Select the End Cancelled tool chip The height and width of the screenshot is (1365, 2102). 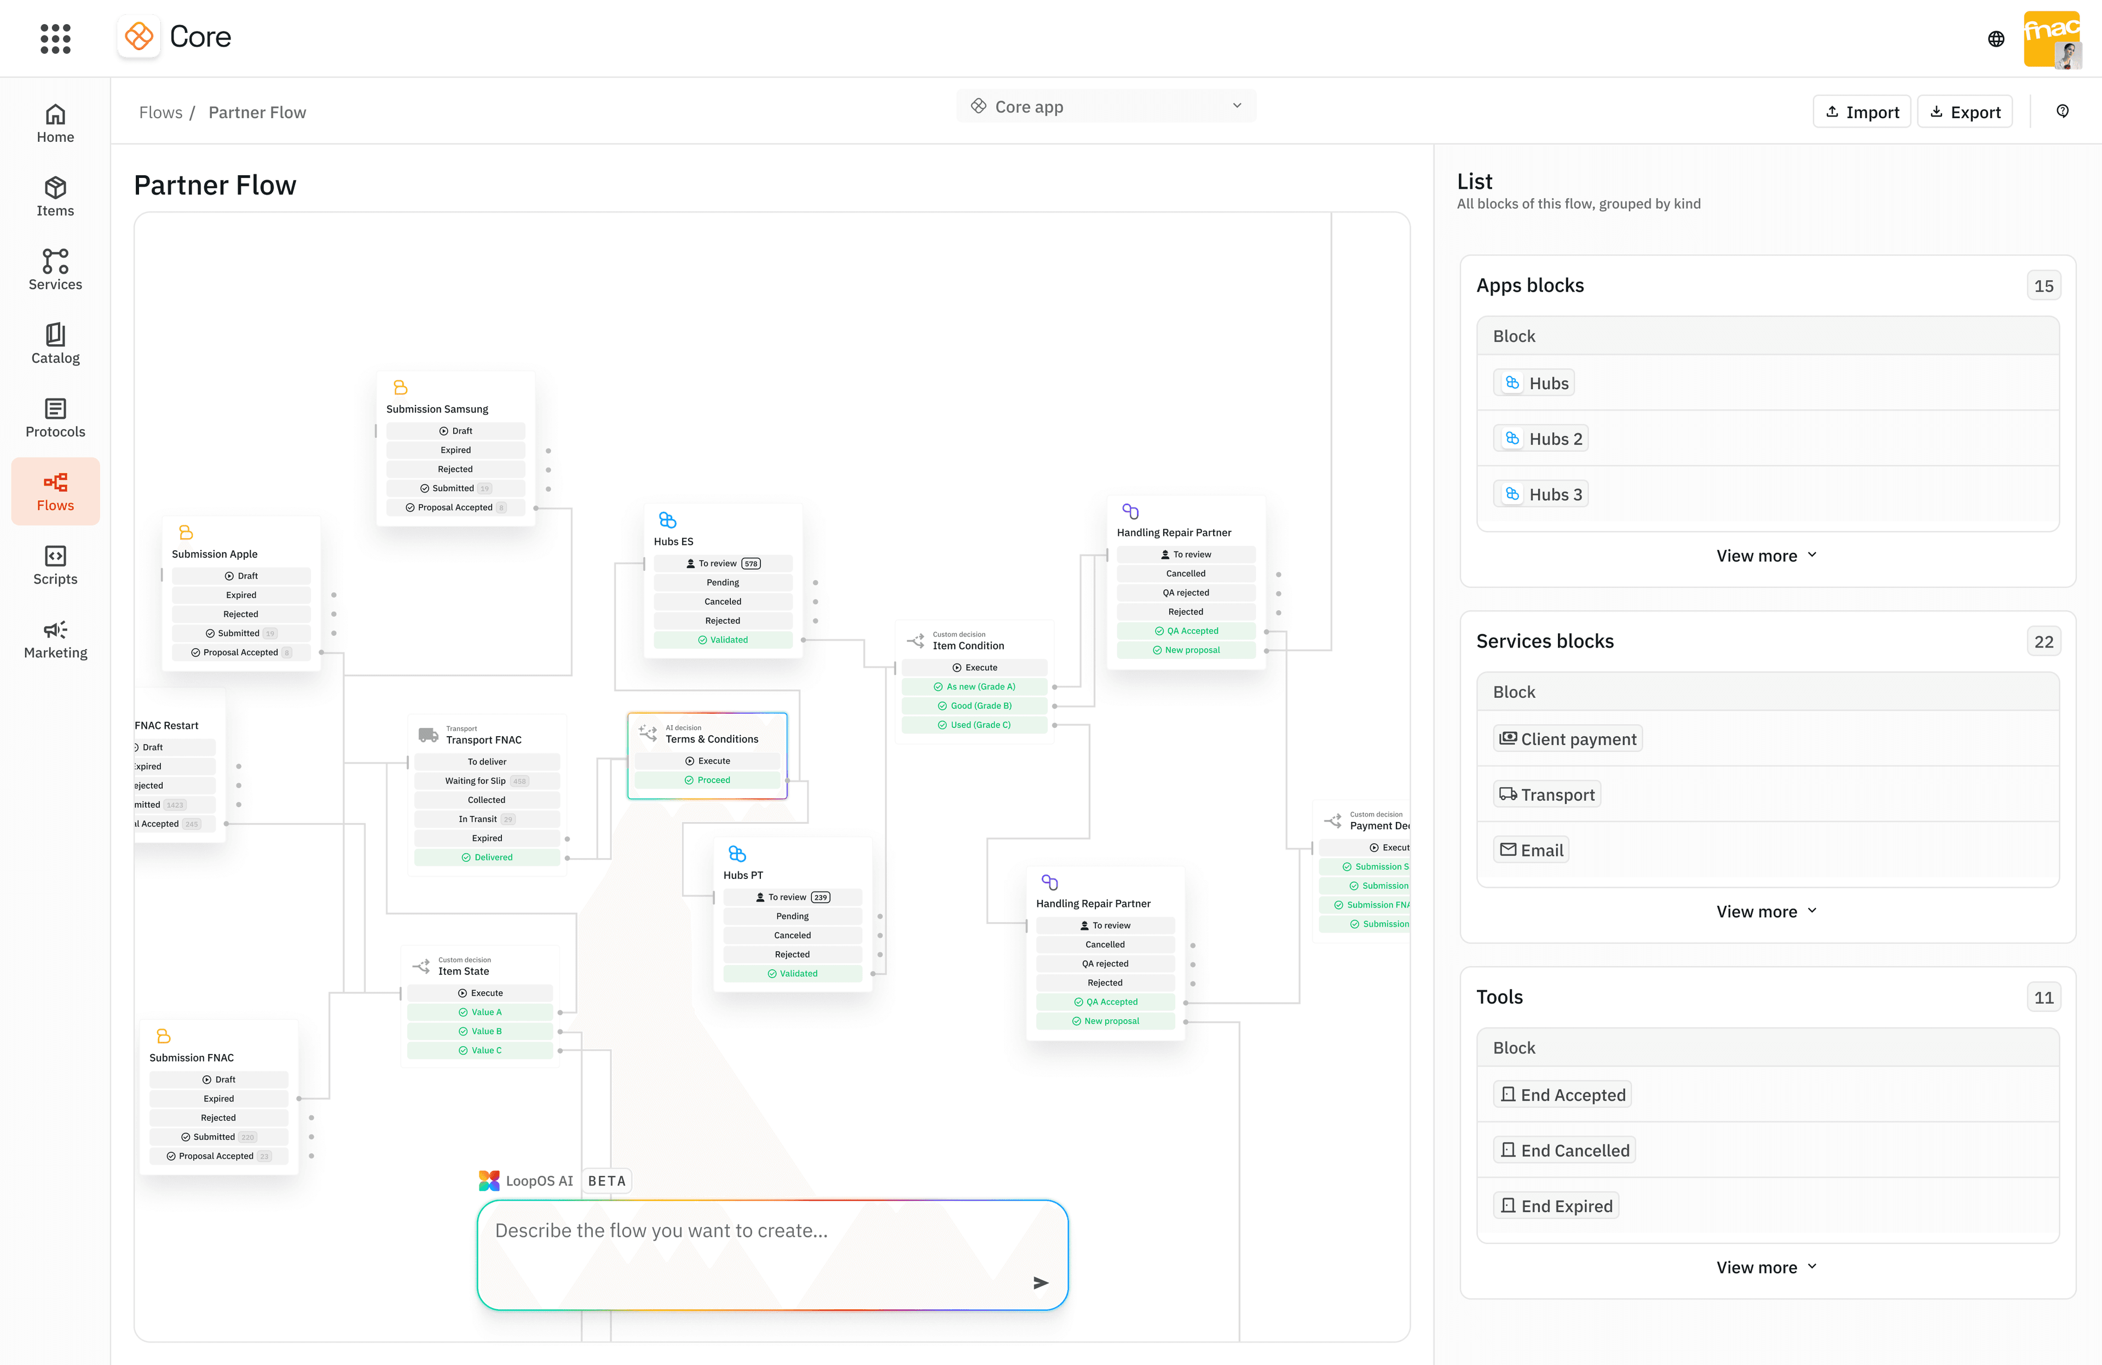[x=1564, y=1150]
